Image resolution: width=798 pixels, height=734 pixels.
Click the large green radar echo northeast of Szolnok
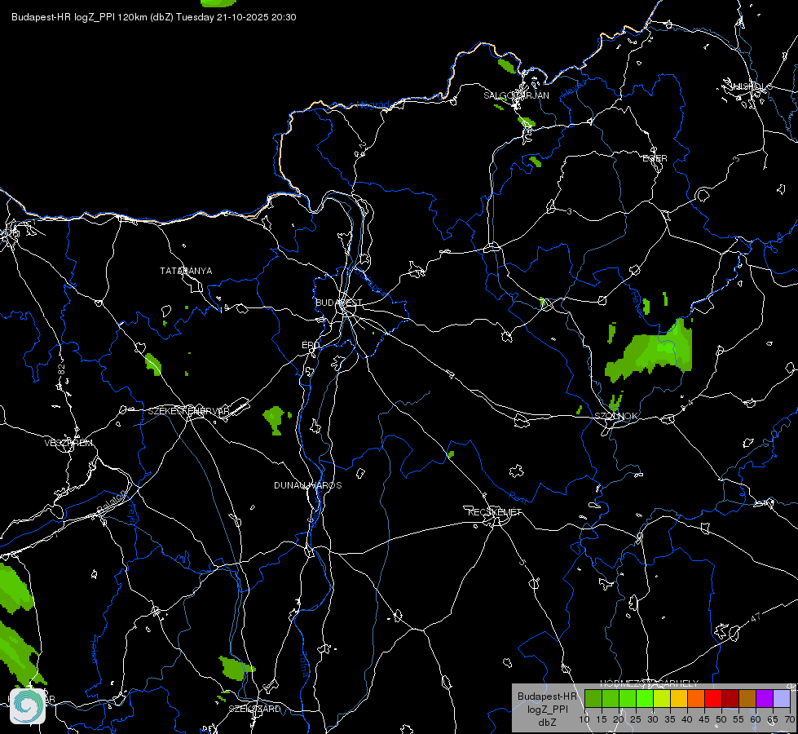tap(650, 352)
